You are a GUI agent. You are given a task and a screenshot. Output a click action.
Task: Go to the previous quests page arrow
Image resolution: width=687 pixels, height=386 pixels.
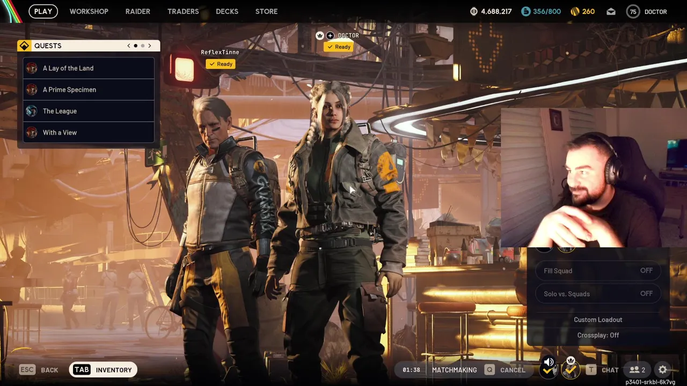[x=129, y=46]
